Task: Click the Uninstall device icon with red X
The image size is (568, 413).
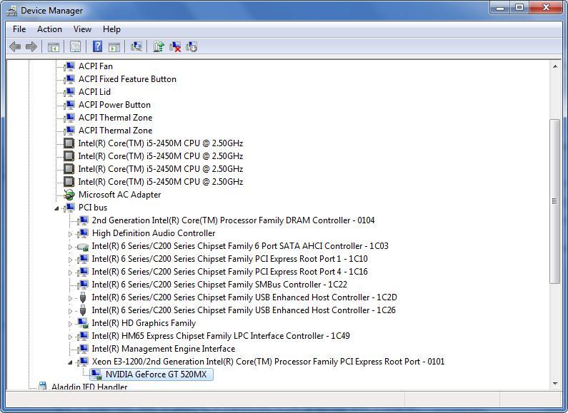Action: [x=175, y=46]
